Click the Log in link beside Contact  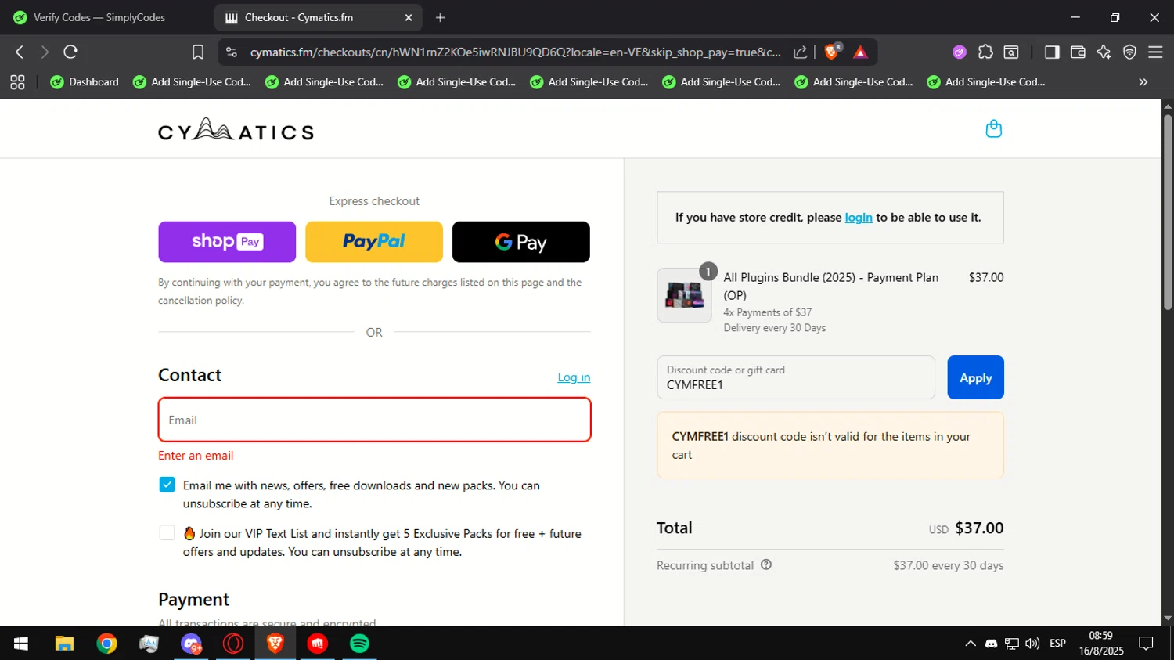pos(574,377)
